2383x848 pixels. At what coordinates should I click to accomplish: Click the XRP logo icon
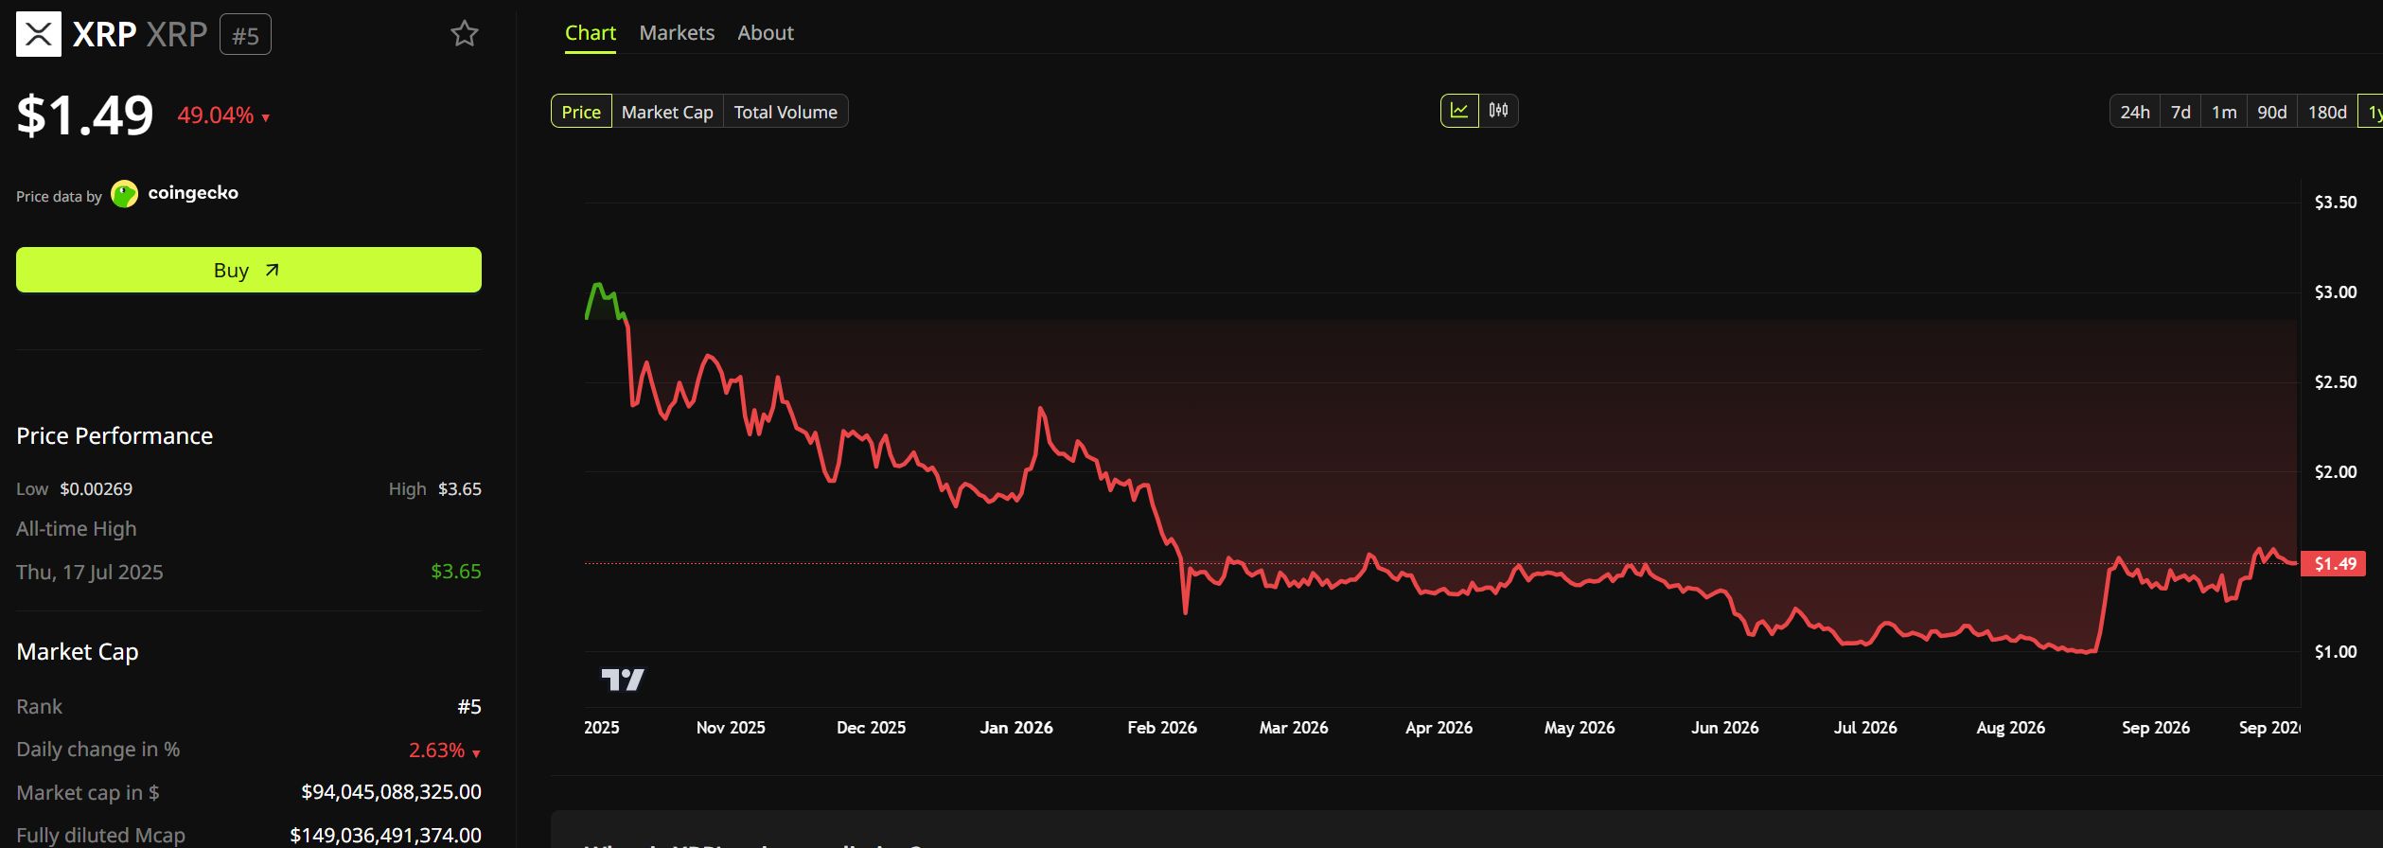click(x=39, y=34)
